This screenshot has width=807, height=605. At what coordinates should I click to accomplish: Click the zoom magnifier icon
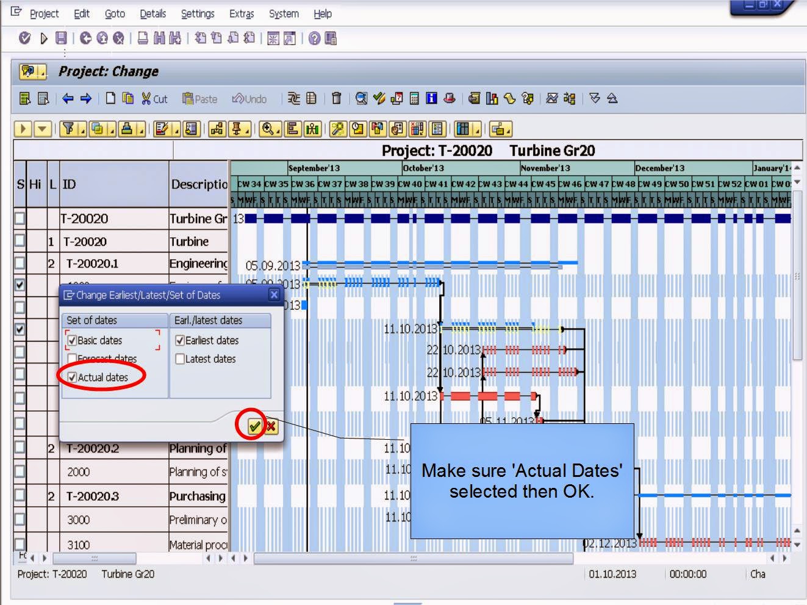coord(268,129)
